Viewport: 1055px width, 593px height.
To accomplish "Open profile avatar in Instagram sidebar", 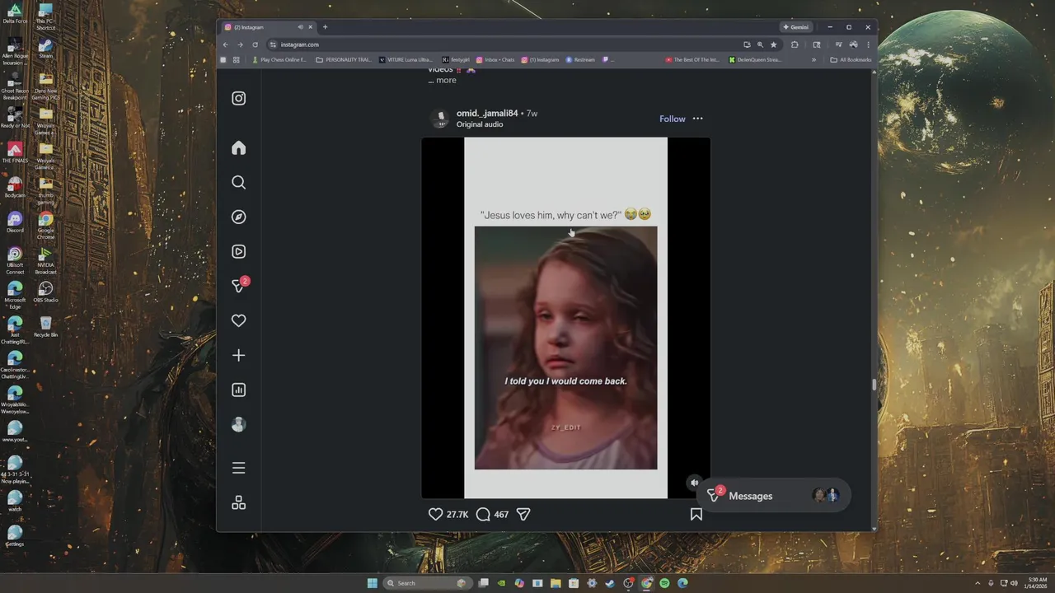I will tap(238, 424).
